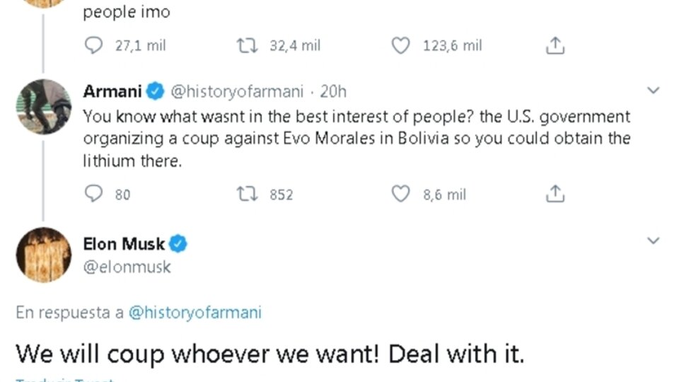This screenshot has width=679, height=382.
Task: Open the @elonmusk handle link
Action: pyautogui.click(x=127, y=267)
